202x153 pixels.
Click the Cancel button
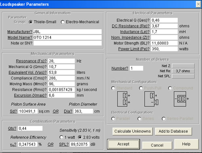157,145
